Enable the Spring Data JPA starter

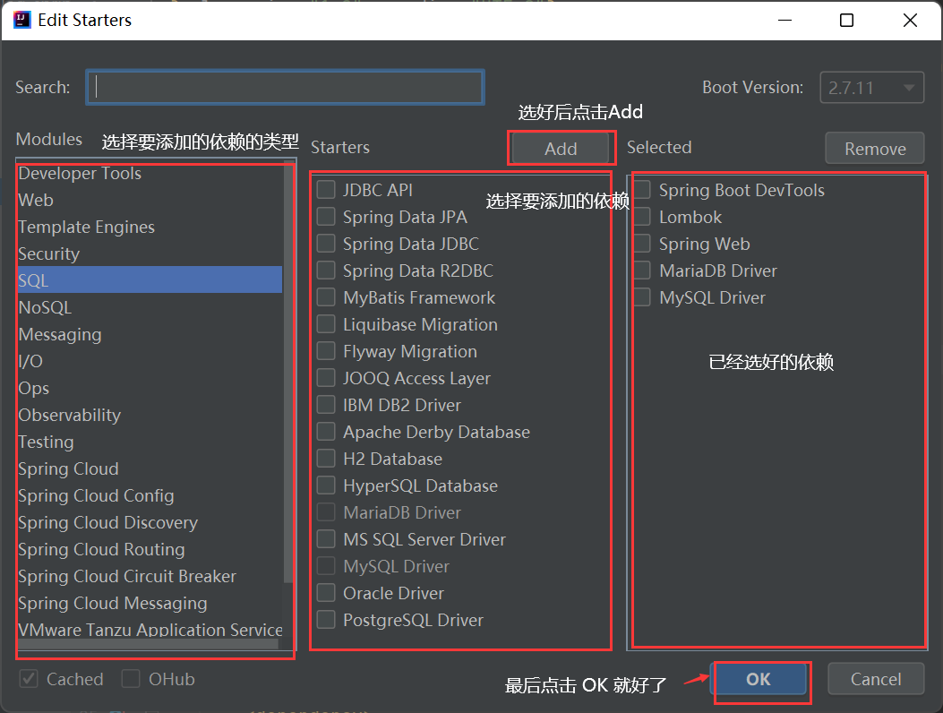point(326,217)
